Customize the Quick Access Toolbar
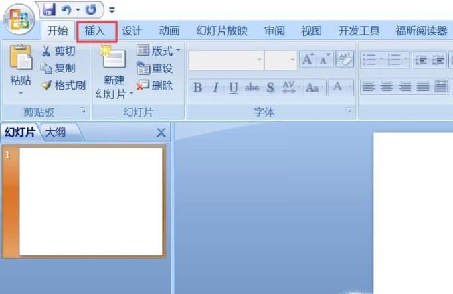Viewport: 453px width, 294px height. (x=112, y=11)
